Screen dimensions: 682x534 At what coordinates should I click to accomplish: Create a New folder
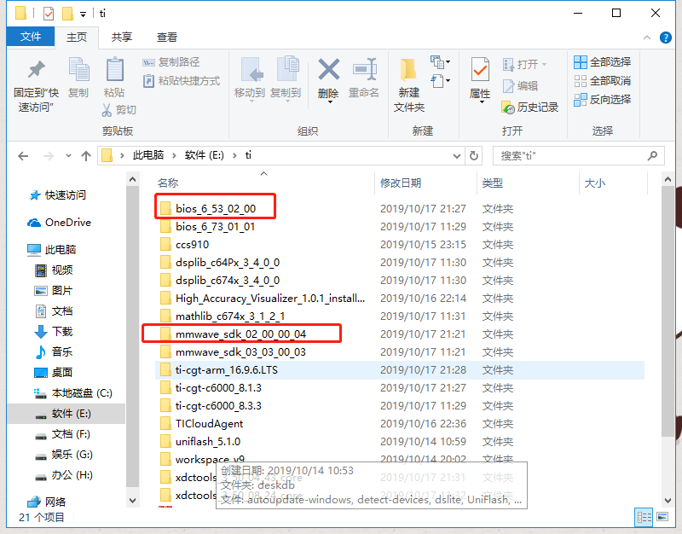[x=409, y=84]
